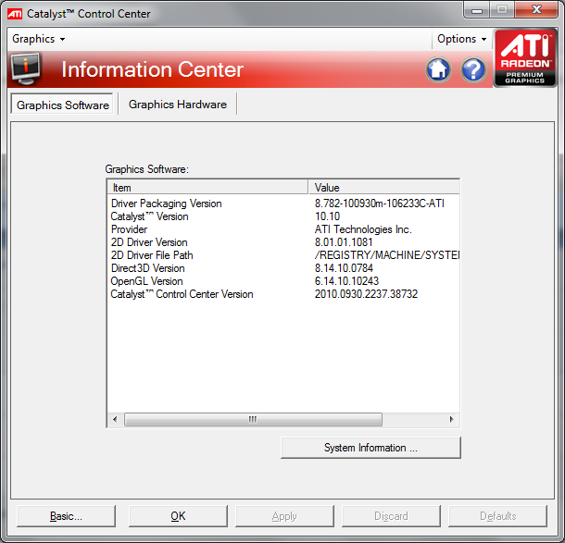Viewport: 565px width, 543px height.
Task: Select the Driver Packaging Version row
Action: click(283, 204)
